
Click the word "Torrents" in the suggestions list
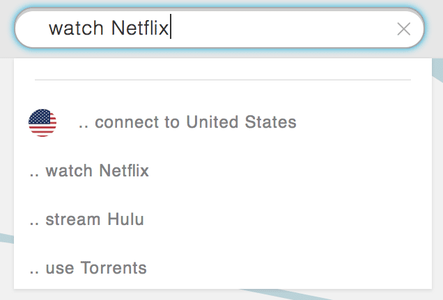pyautogui.click(x=114, y=267)
